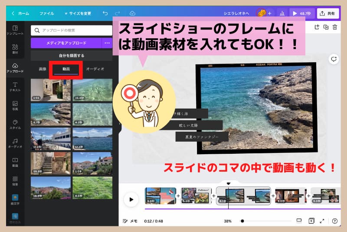Open the サイズを変更 resize menu
Viewport: 347px width, 232px height.
(78, 13)
